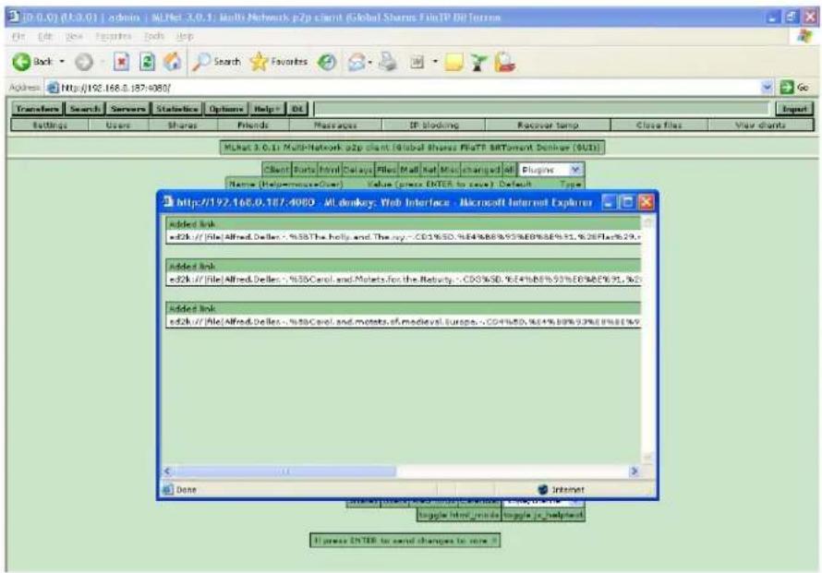This screenshot has width=822, height=573.
Task: Click the History icon in IE toolbar
Action: [327, 63]
